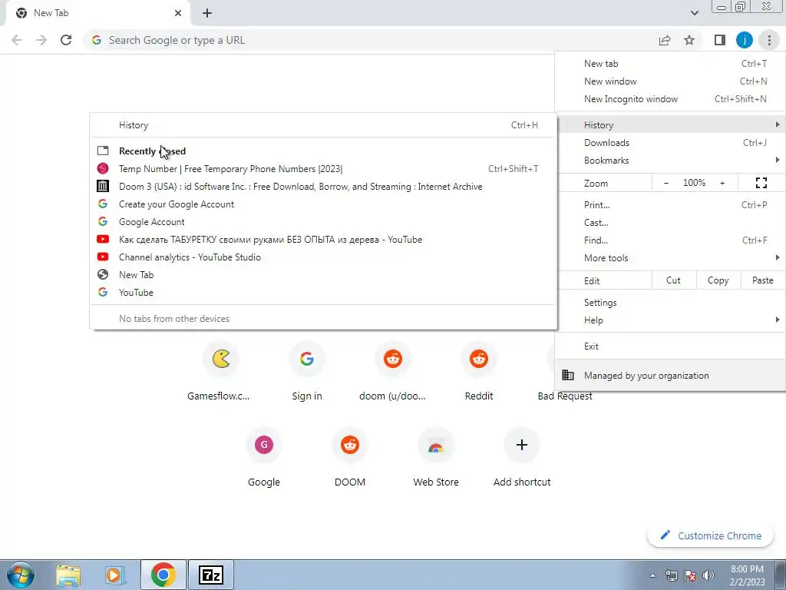Click the volume speaker tray icon
The width and height of the screenshot is (786, 590).
(708, 575)
